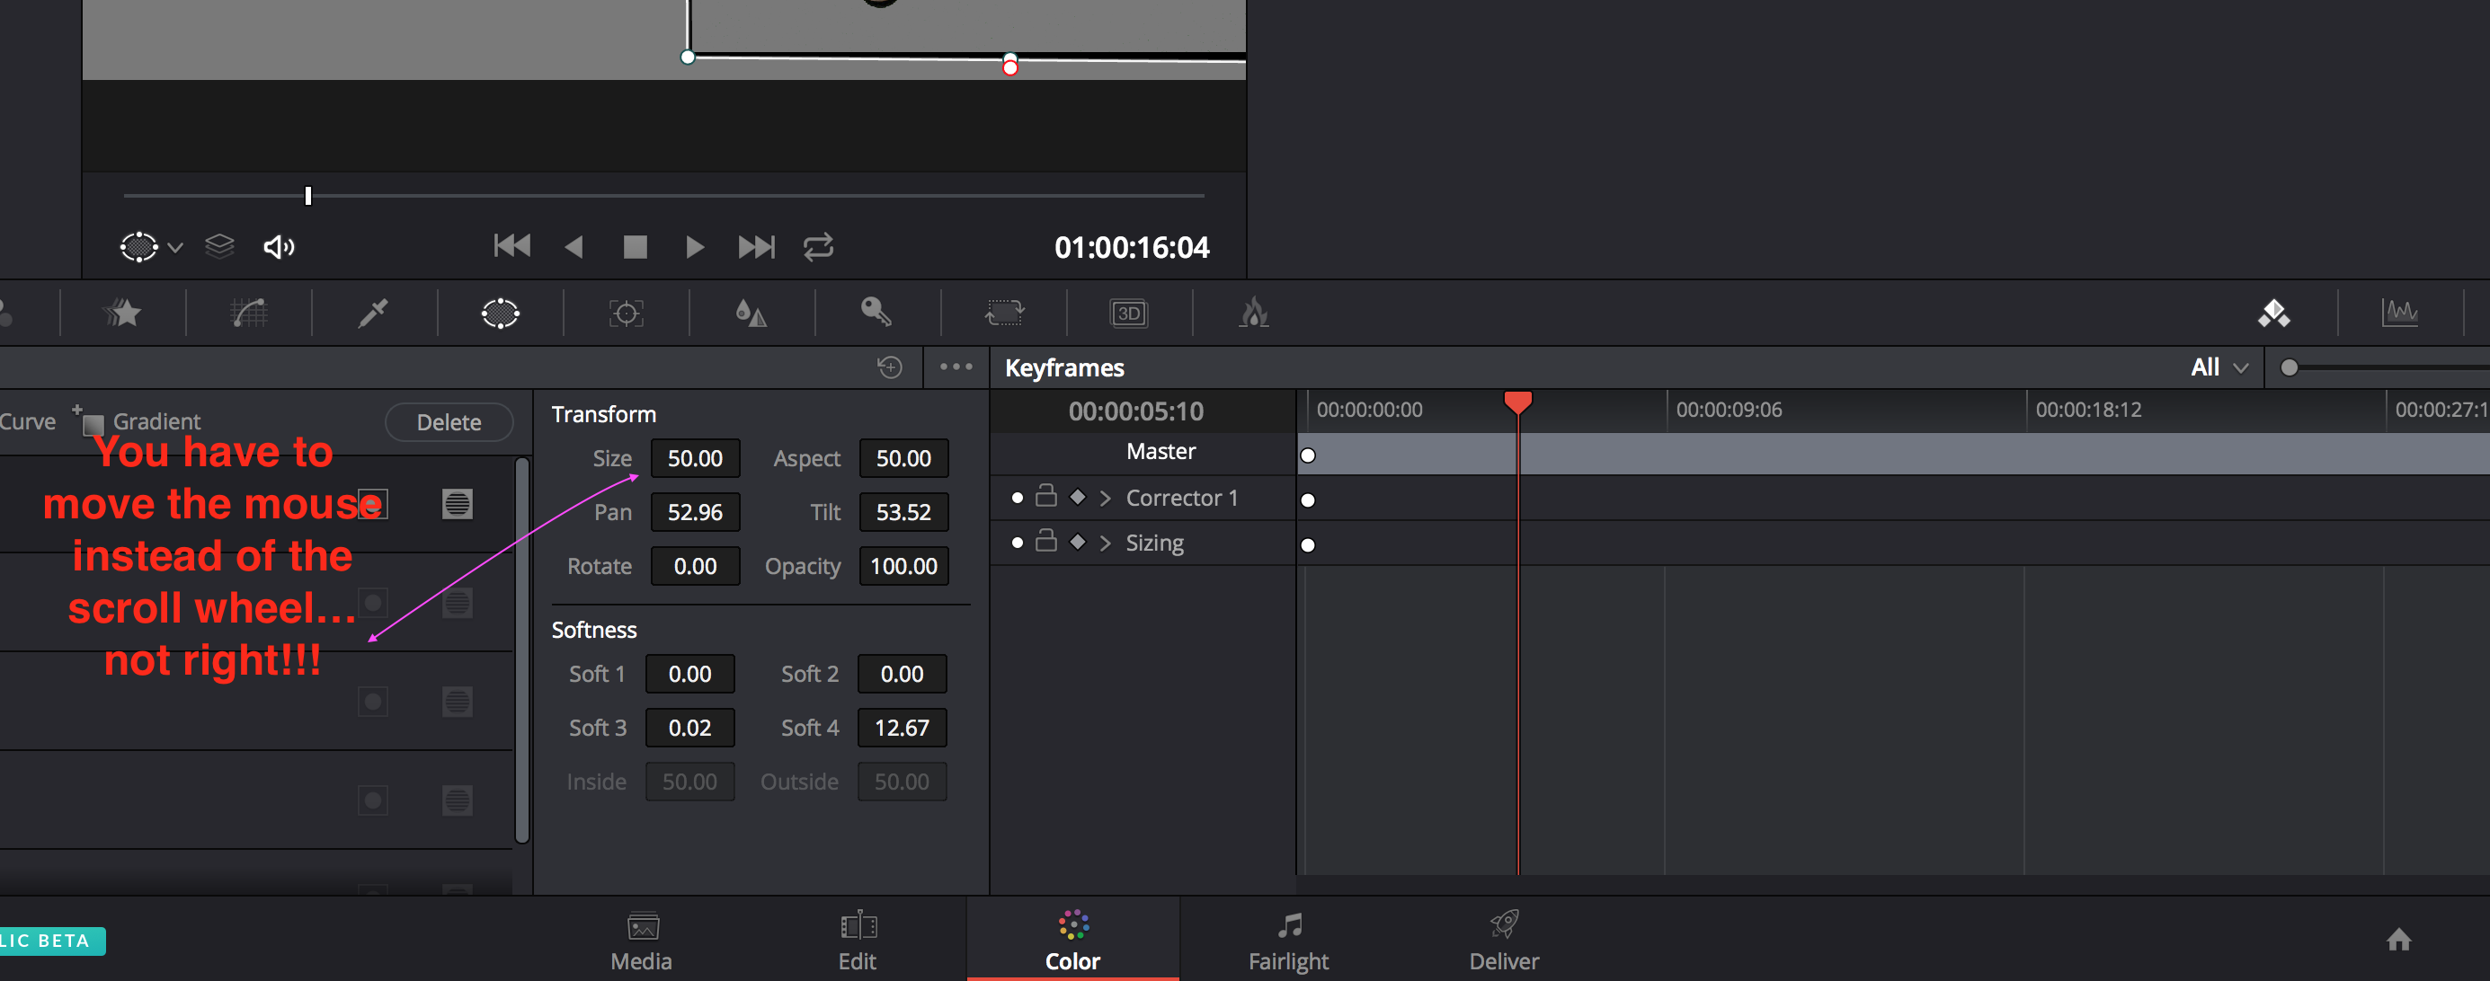Click the Rotate value field
Image resolution: width=2490 pixels, height=981 pixels.
pyautogui.click(x=695, y=567)
